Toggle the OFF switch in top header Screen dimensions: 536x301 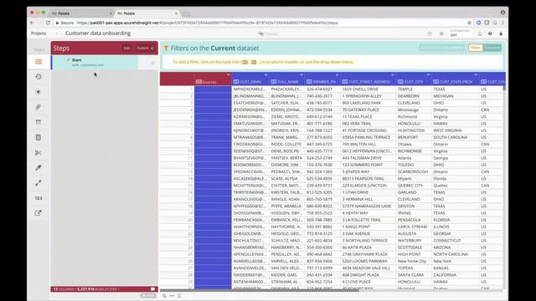tap(460, 33)
